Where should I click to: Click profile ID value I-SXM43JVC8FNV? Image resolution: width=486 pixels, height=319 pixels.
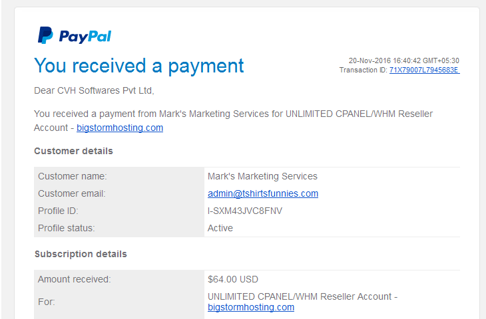point(245,211)
